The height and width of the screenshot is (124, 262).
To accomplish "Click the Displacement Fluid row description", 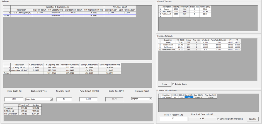I will 168,50.
